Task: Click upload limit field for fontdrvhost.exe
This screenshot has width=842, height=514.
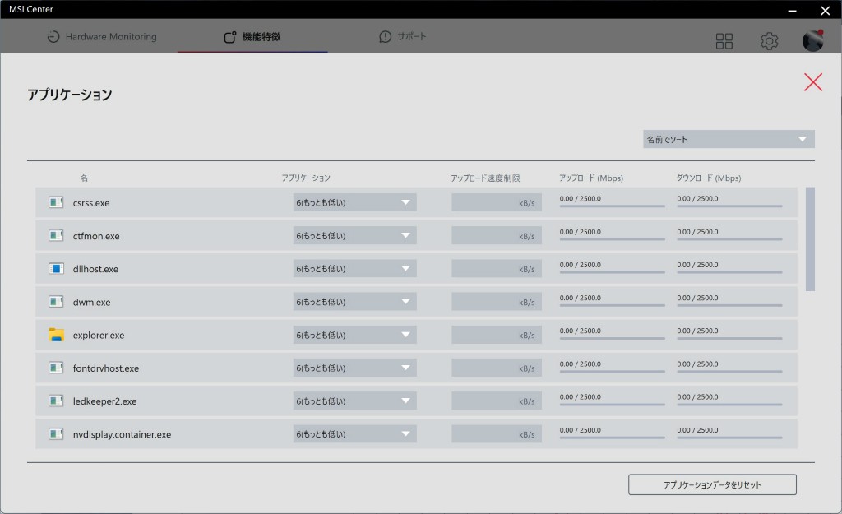Action: pos(496,368)
